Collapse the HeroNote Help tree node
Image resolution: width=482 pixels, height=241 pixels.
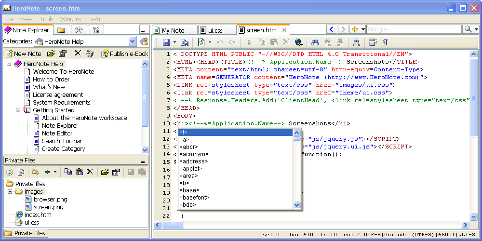[x=9, y=64]
